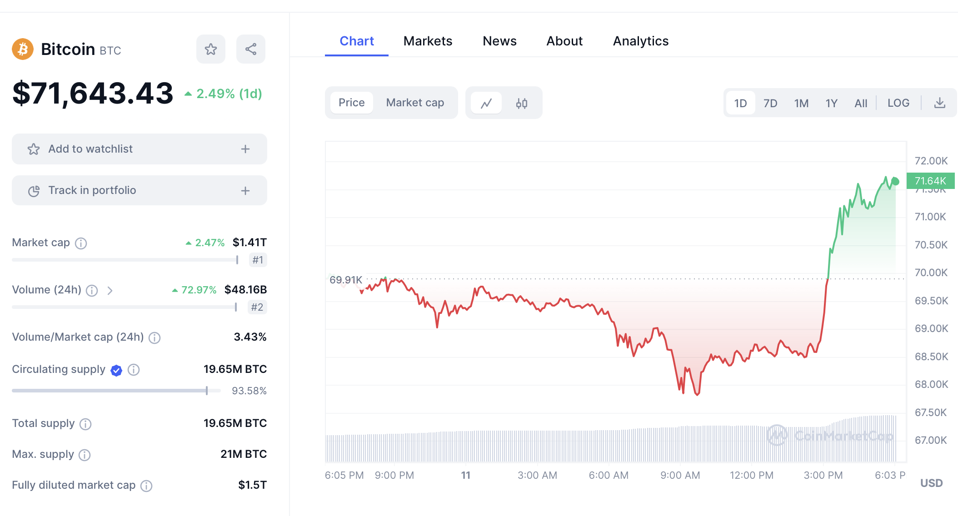Screen dimensions: 958x516
Task: Expand Track in portfolio plus
Action: pyautogui.click(x=245, y=190)
